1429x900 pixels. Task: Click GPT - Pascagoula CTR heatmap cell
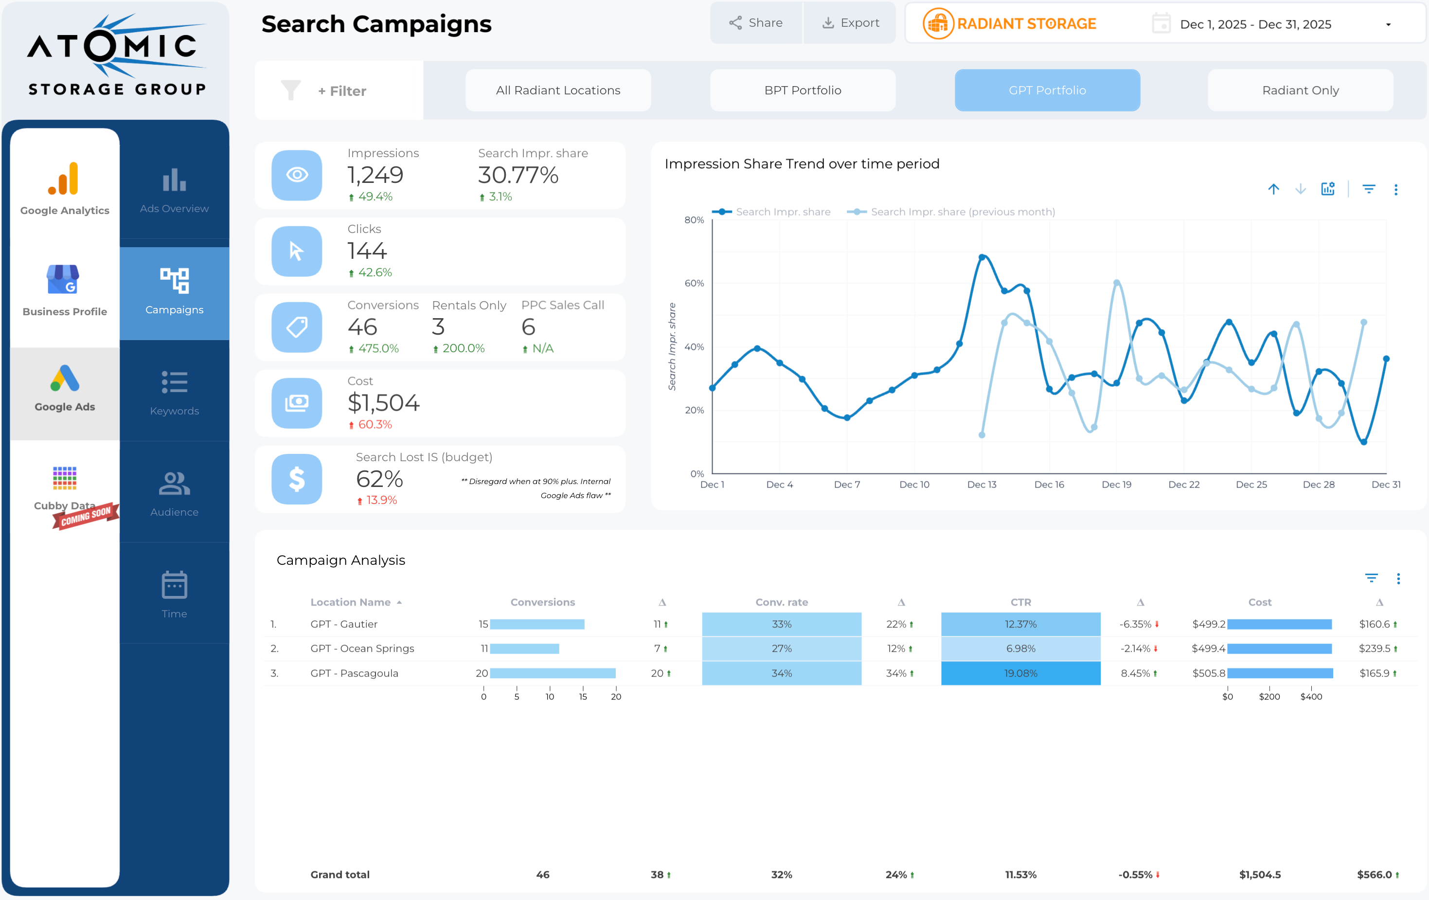[1020, 673]
